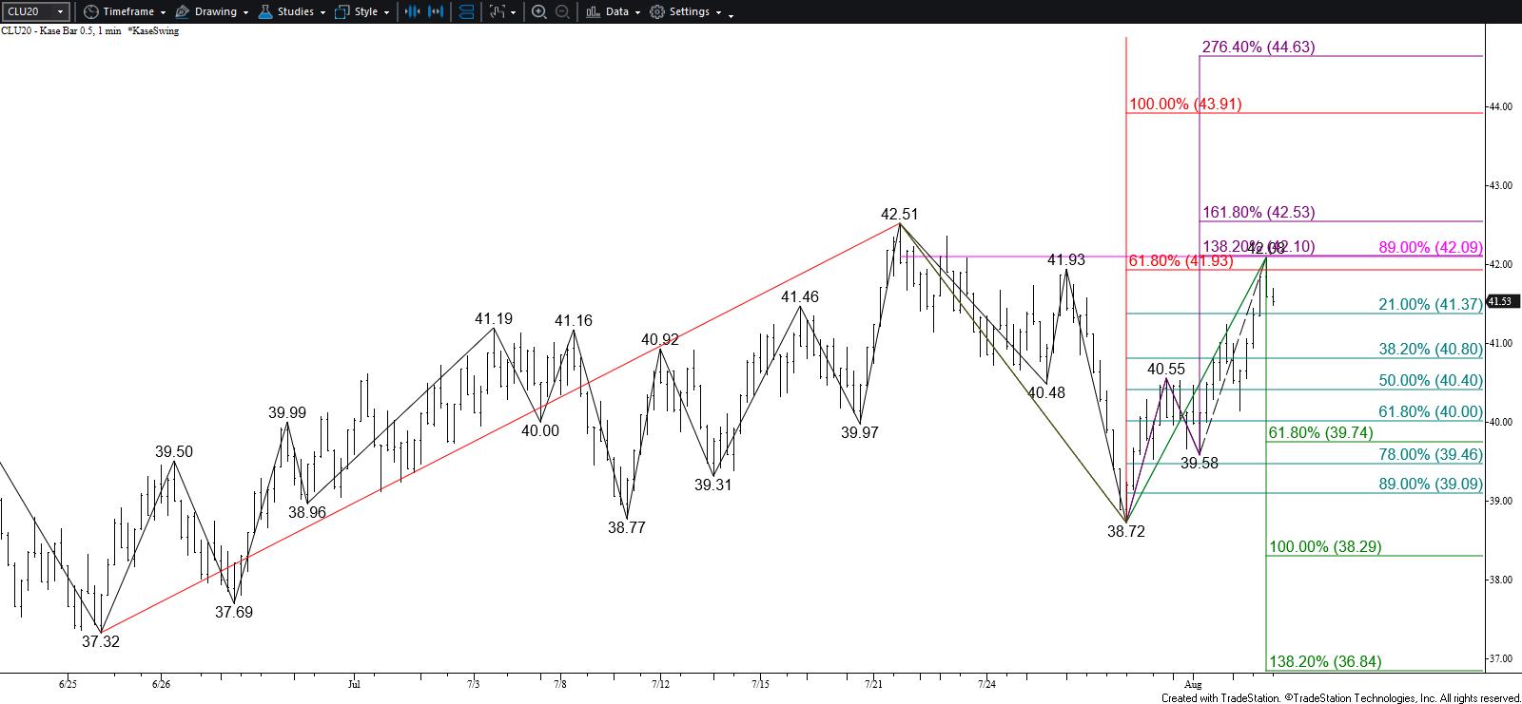Viewport: 1522px width, 704px height.
Task: Click the compress bar spacing icon
Action: point(412,11)
